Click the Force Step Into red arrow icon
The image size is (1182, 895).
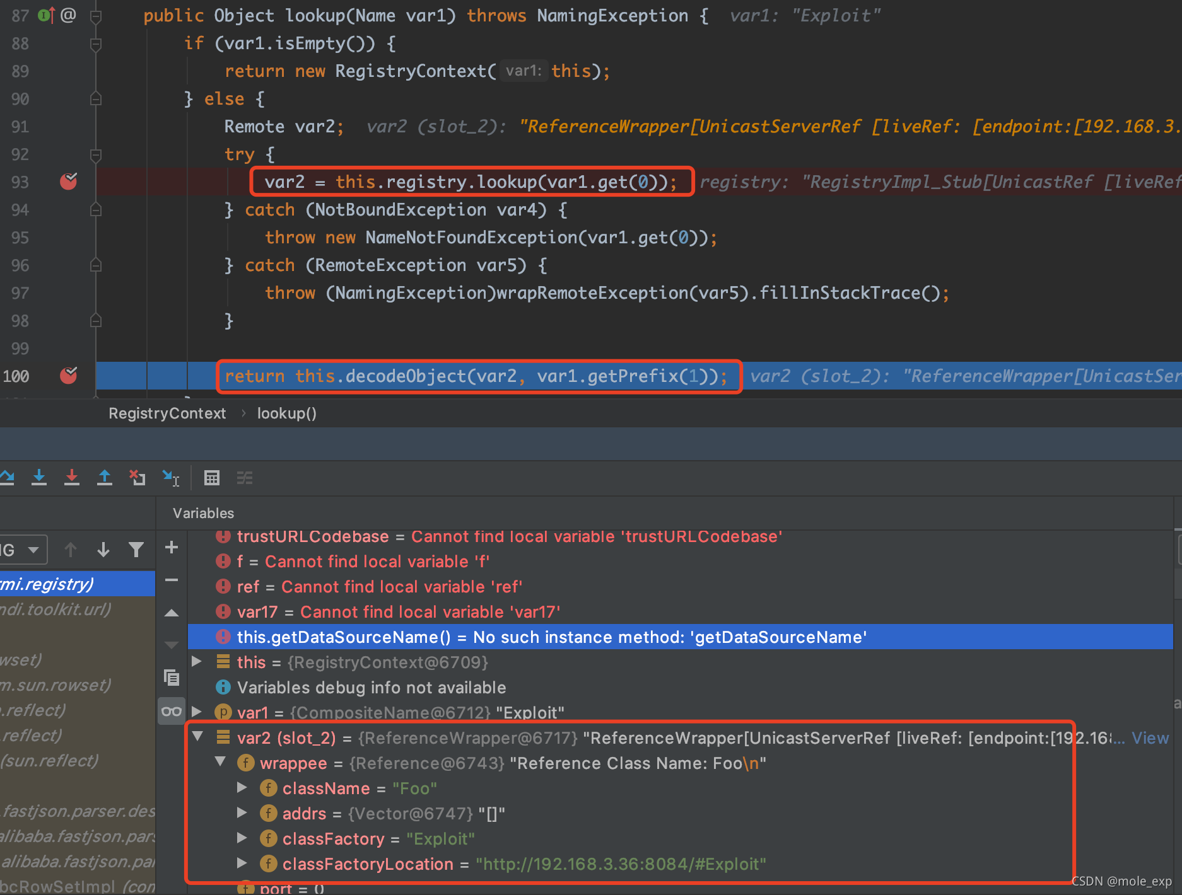(72, 478)
